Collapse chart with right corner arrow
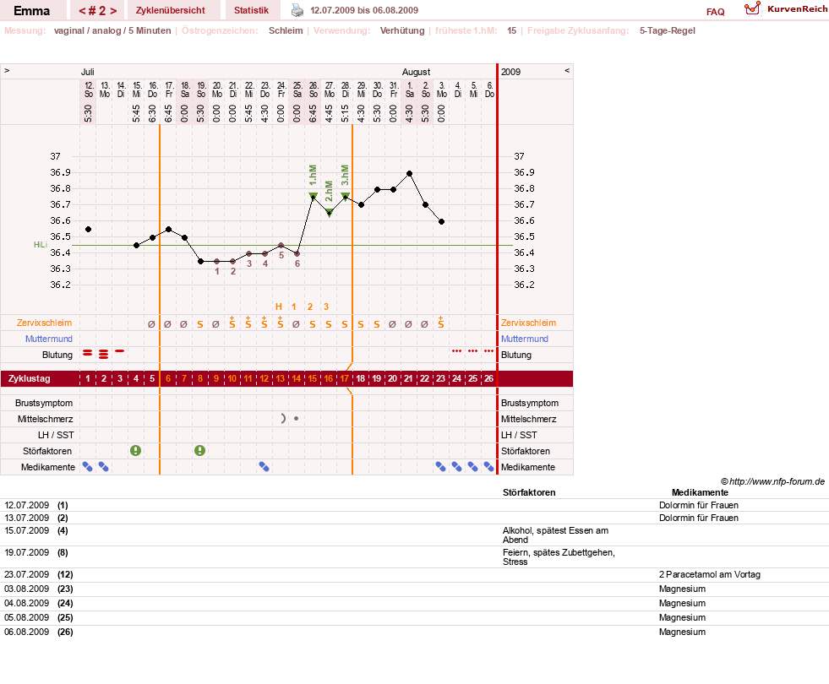Screen dimensions: 829x684 click(x=567, y=70)
